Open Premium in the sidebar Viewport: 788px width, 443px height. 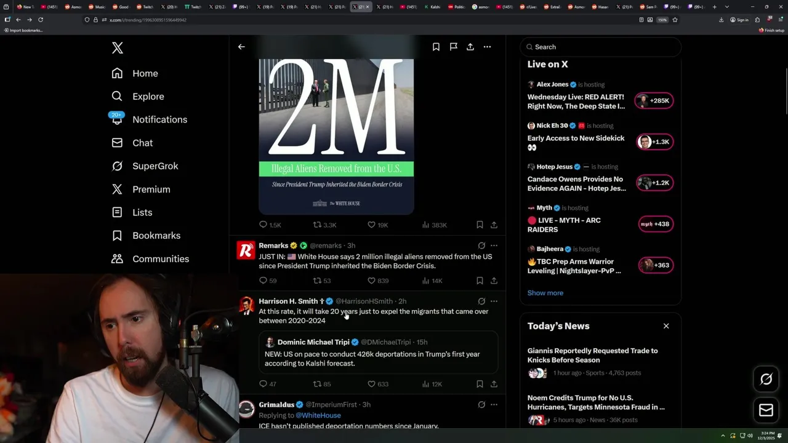click(x=141, y=190)
